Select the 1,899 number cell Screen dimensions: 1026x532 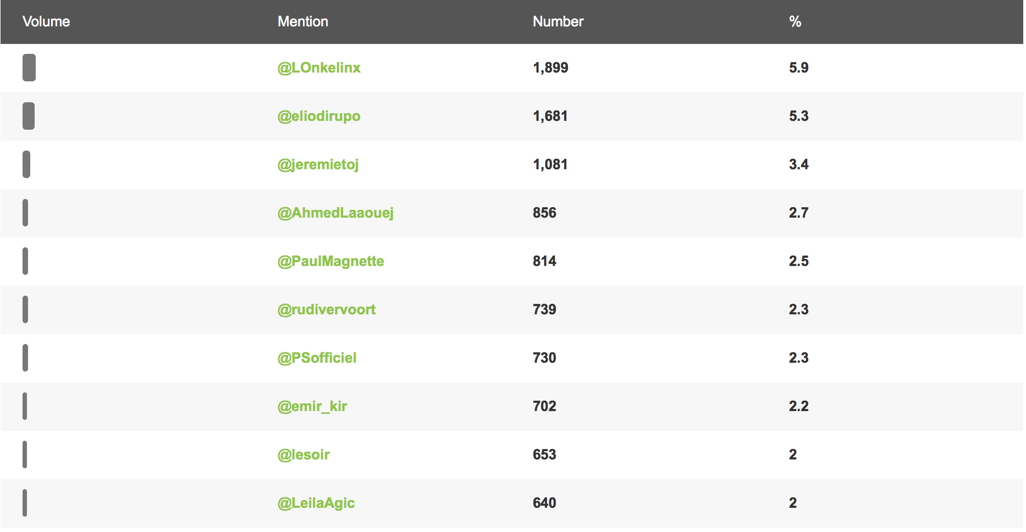pyautogui.click(x=550, y=68)
